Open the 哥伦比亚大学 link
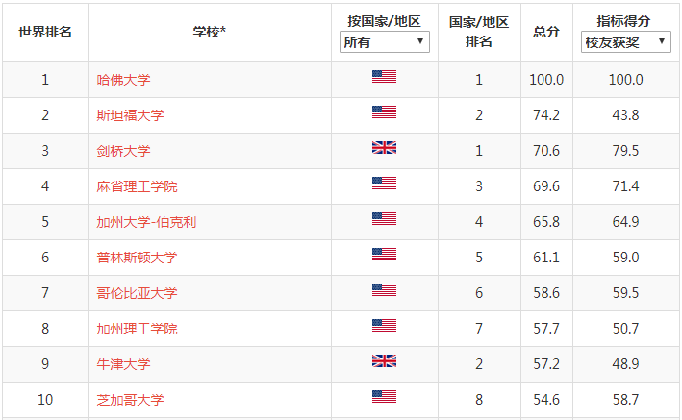Screen dimensions: 682x420 point(137,293)
